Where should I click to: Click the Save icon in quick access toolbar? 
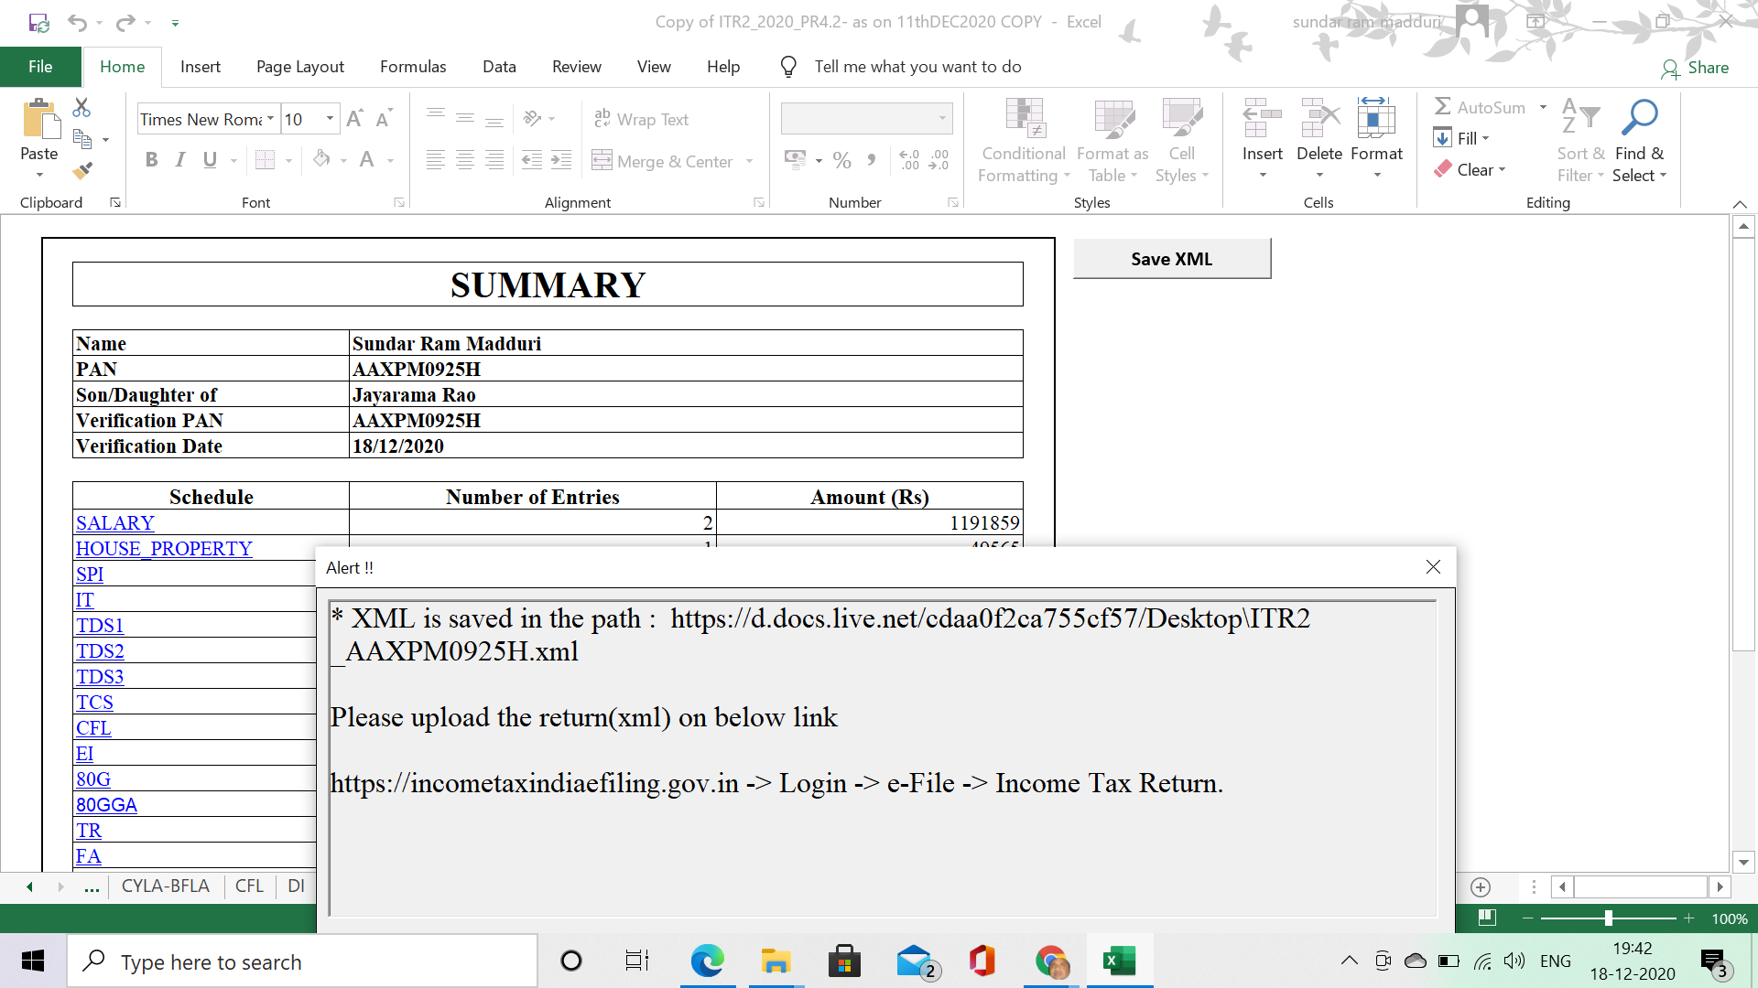tap(38, 22)
